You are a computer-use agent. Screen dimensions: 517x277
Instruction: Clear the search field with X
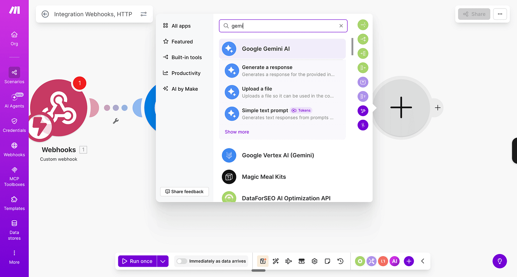coord(341,26)
